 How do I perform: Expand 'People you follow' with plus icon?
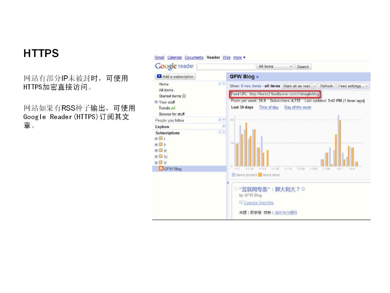point(220,120)
